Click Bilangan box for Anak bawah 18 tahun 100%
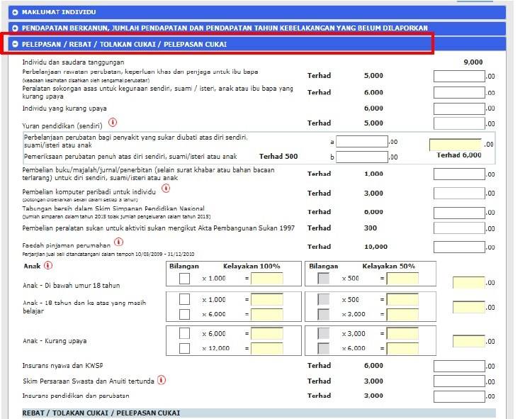 184,279
